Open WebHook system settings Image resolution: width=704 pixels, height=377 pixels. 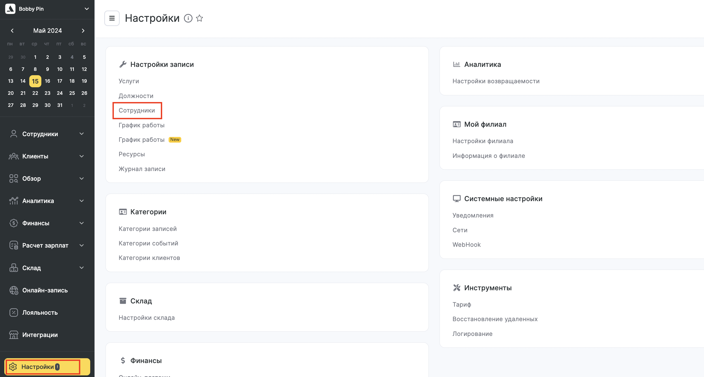pos(466,244)
